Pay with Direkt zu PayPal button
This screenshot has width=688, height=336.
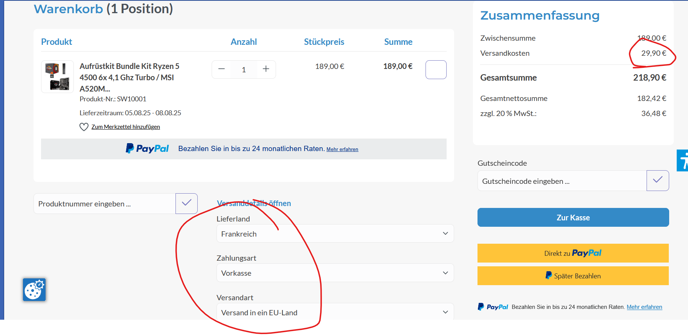573,253
